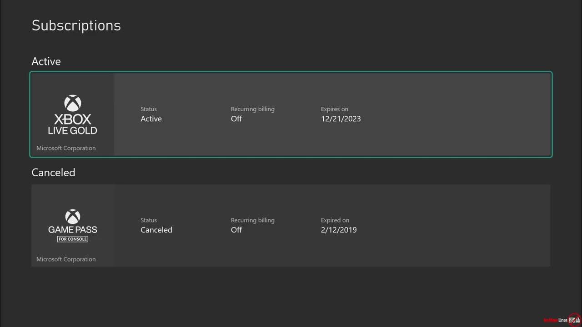Viewport: 582px width, 327px height.
Task: Click 'Microsoft Corporation' under Xbox Live Gold
Action: (66, 148)
